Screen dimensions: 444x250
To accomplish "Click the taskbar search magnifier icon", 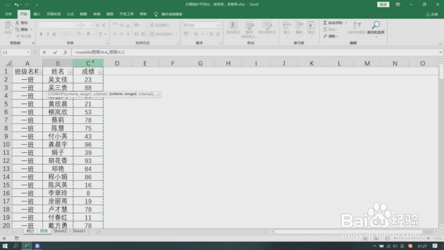I will [x=16, y=246].
